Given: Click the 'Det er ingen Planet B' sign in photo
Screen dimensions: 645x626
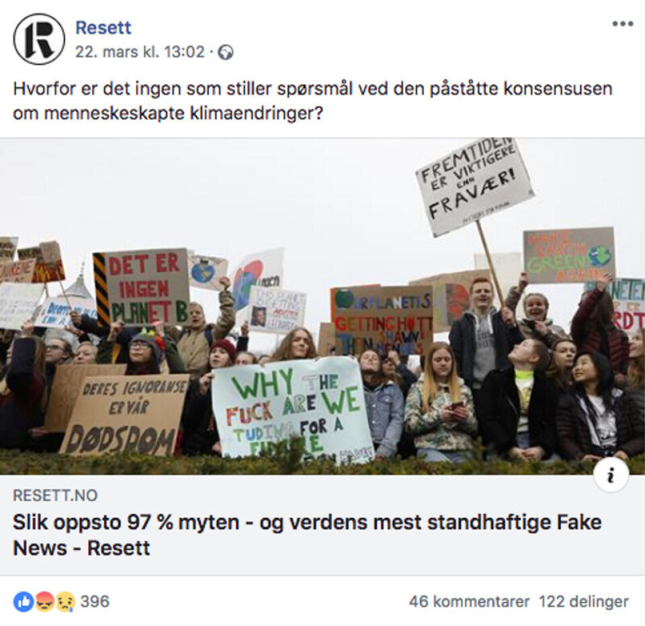Looking at the screenshot, I should pos(141,288).
